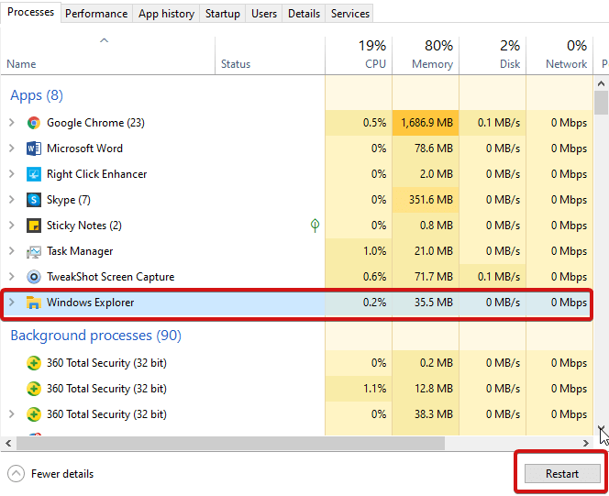The image size is (609, 496).
Task: Click the Skype app icon
Action: click(34, 200)
